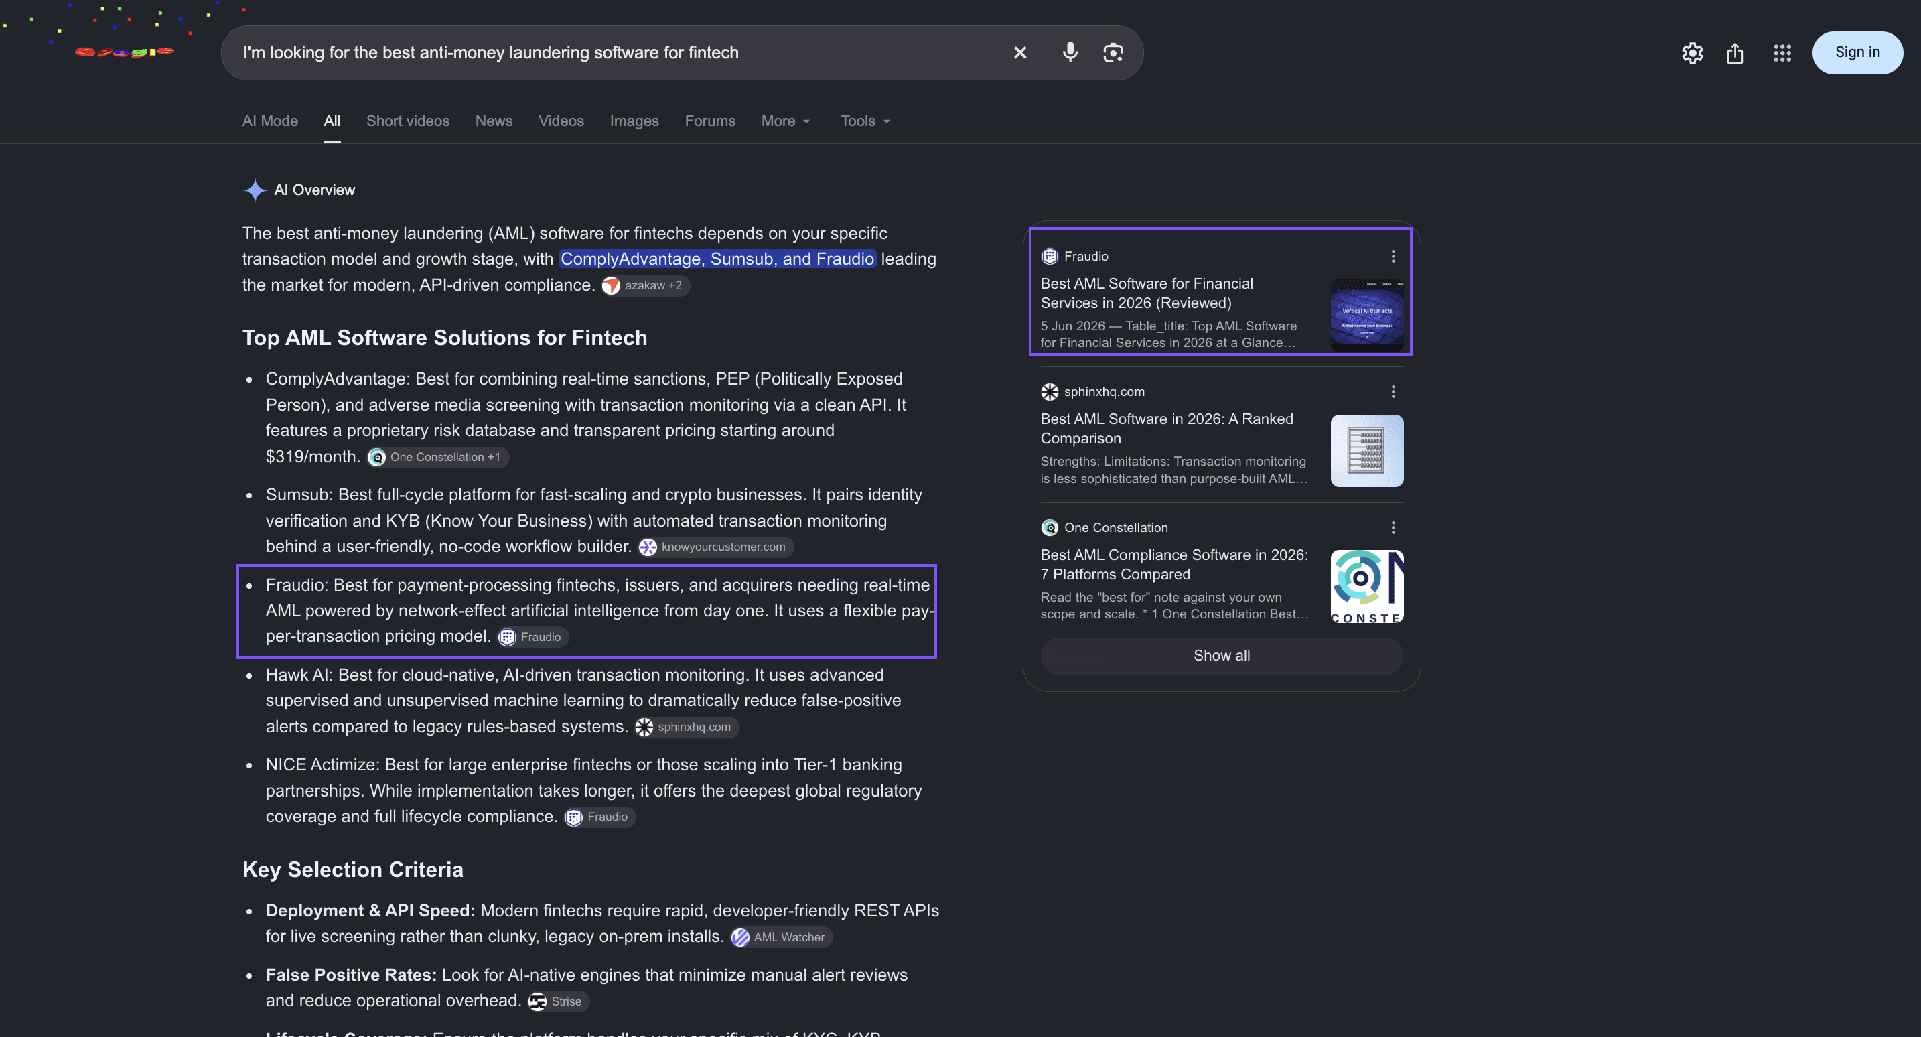Screen dimensions: 1921x1037
Task: Switch to the Videos tab
Action: 561,121
